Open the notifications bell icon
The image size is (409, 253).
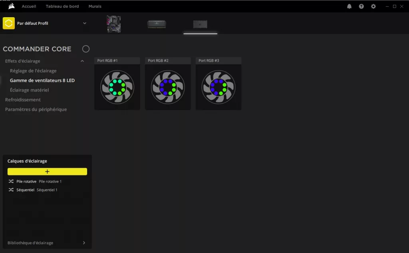349,6
